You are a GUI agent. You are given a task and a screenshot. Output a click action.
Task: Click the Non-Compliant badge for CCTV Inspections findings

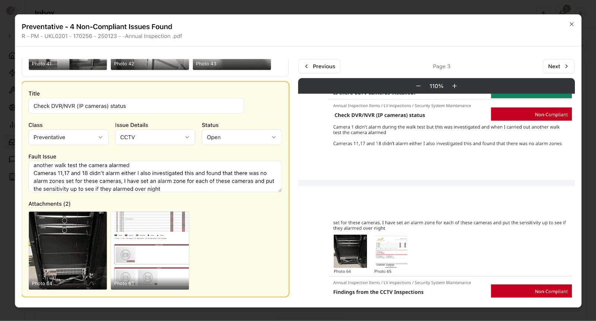click(x=531, y=291)
